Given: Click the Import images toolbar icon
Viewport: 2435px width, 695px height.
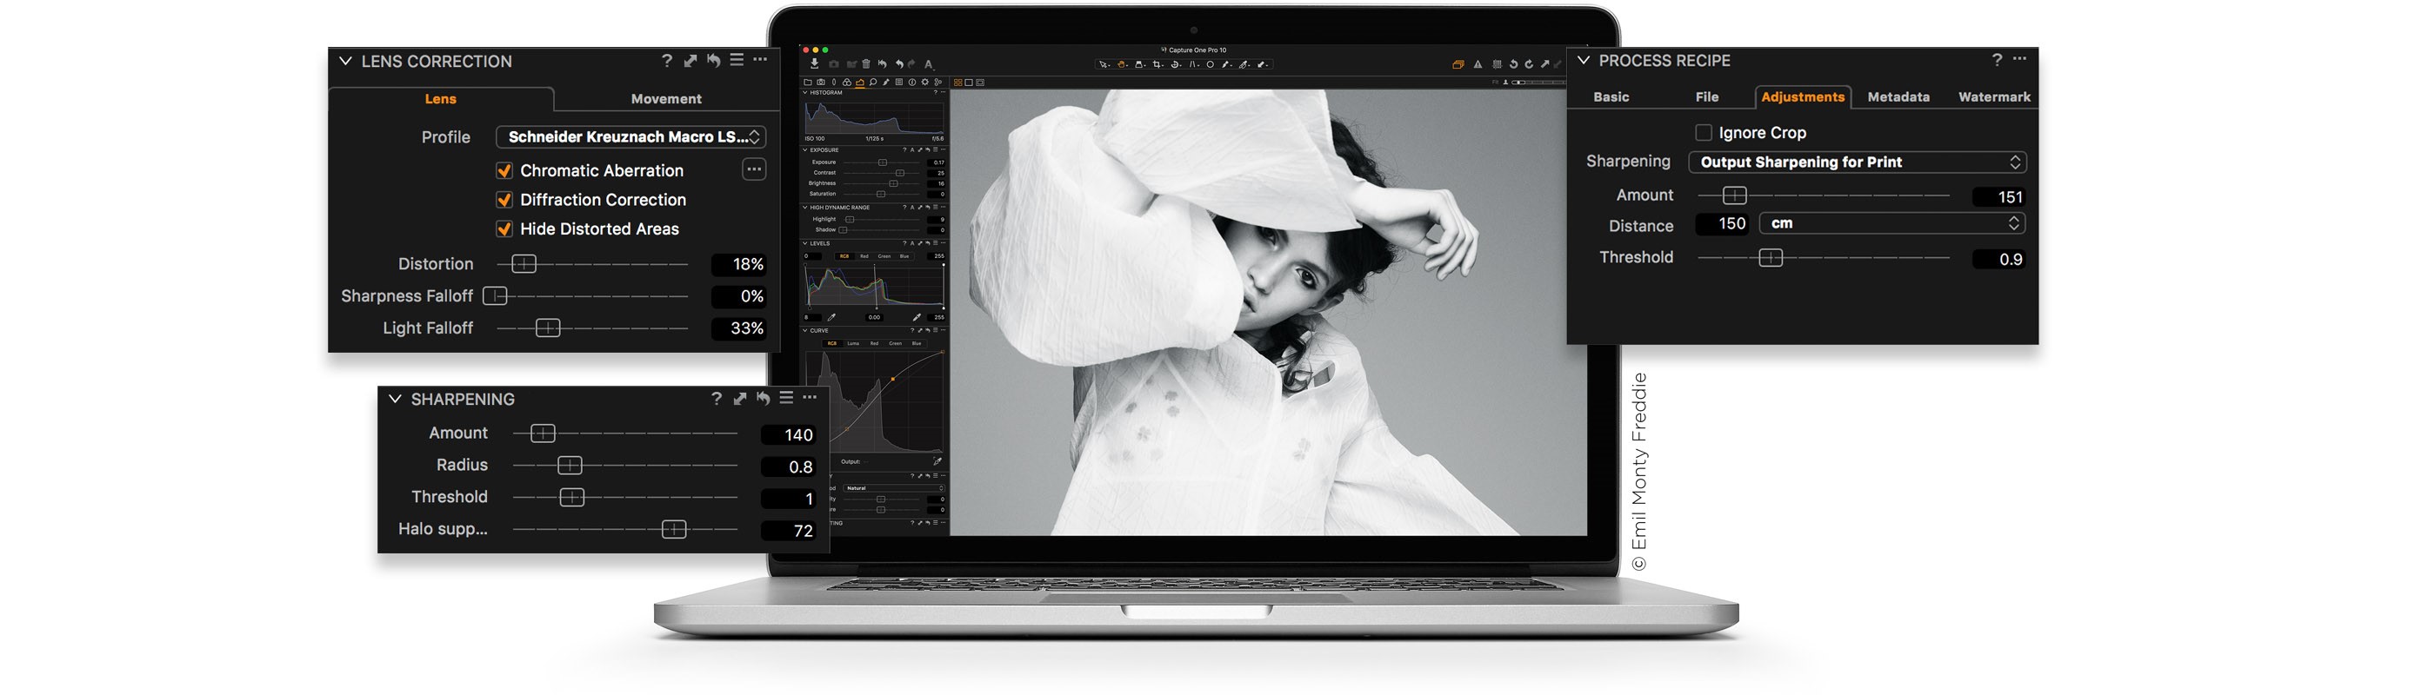Looking at the screenshot, I should click(x=815, y=64).
